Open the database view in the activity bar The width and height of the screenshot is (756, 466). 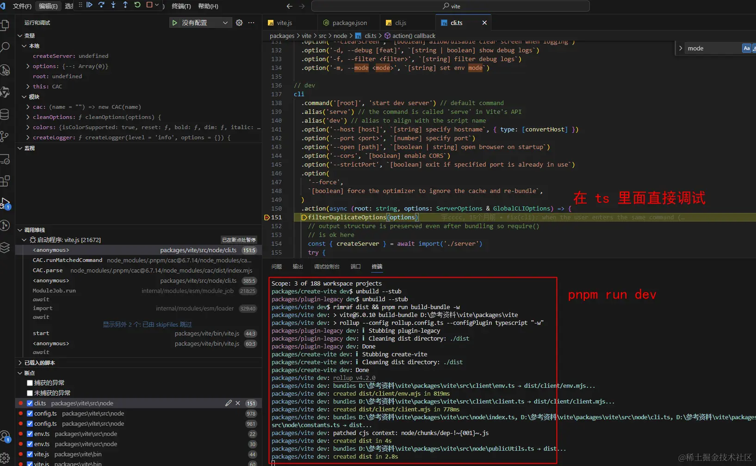pos(5,114)
